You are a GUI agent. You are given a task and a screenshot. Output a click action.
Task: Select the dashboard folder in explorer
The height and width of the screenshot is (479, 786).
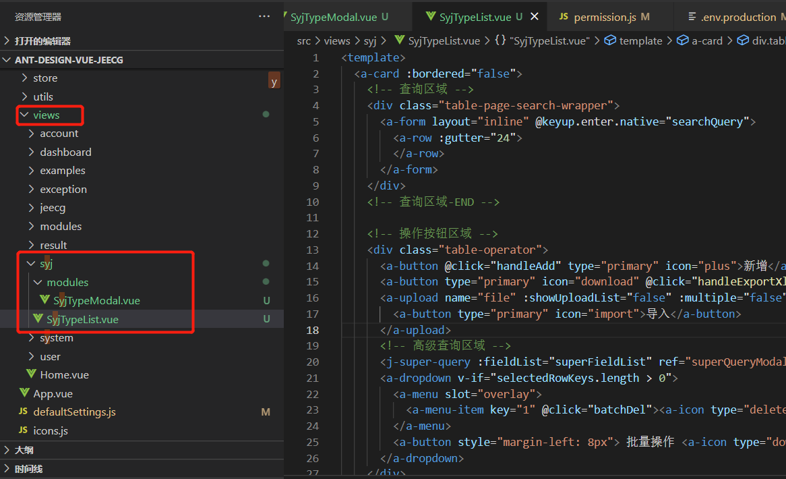65,152
